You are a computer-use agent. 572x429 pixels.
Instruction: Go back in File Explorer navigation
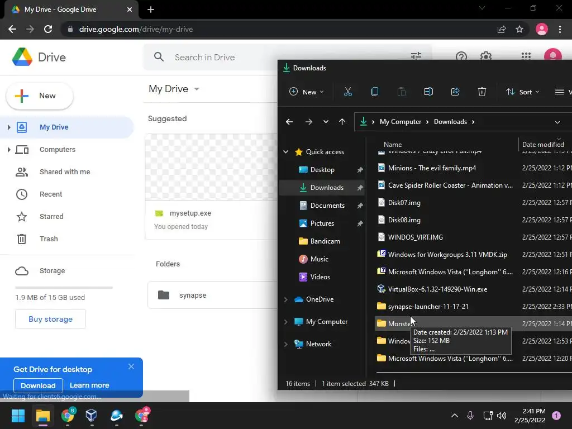tap(289, 122)
